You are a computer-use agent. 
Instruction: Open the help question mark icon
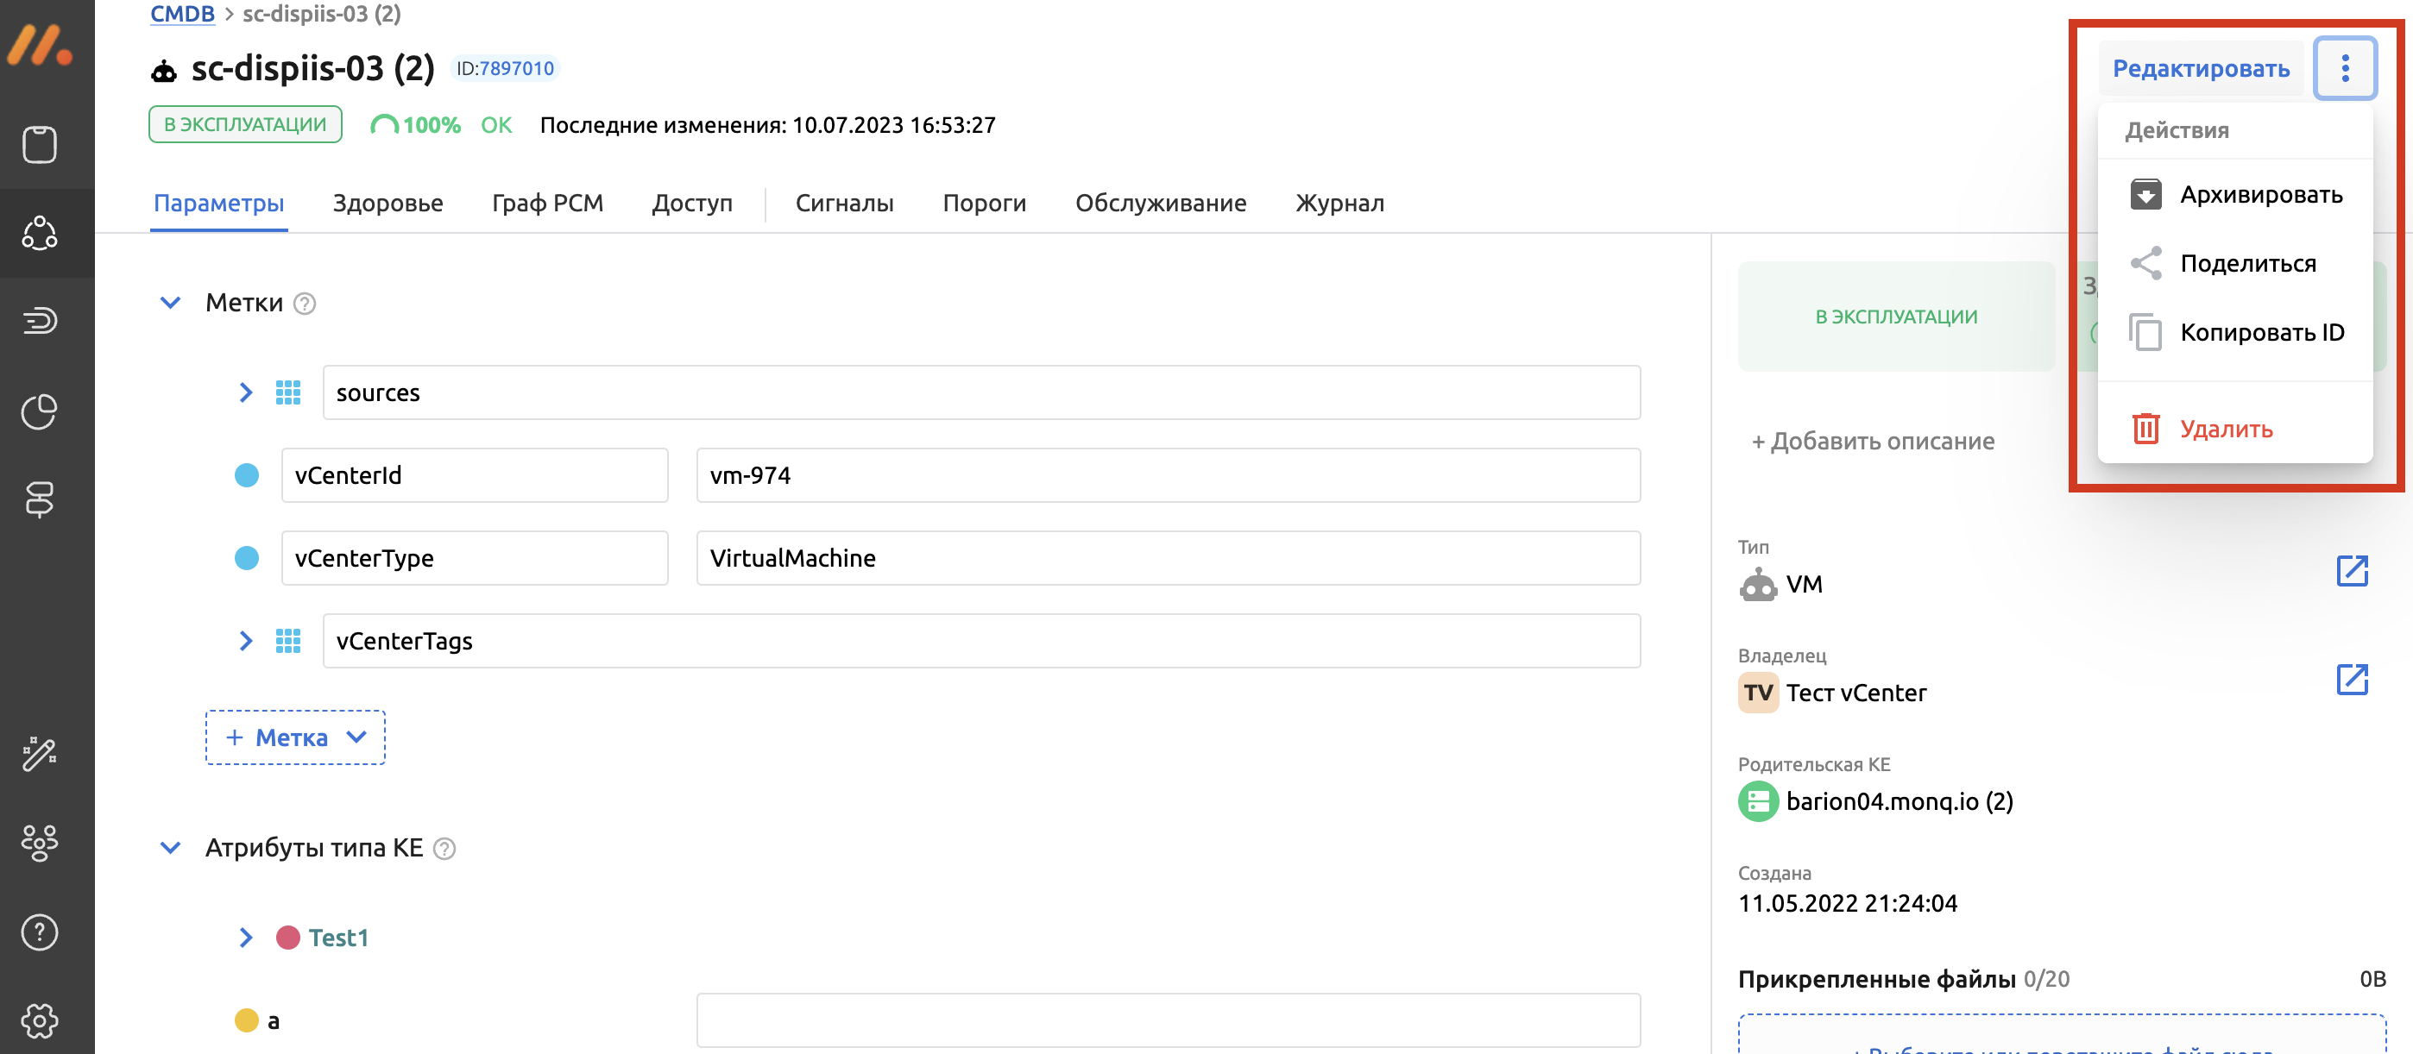pyautogui.click(x=40, y=932)
